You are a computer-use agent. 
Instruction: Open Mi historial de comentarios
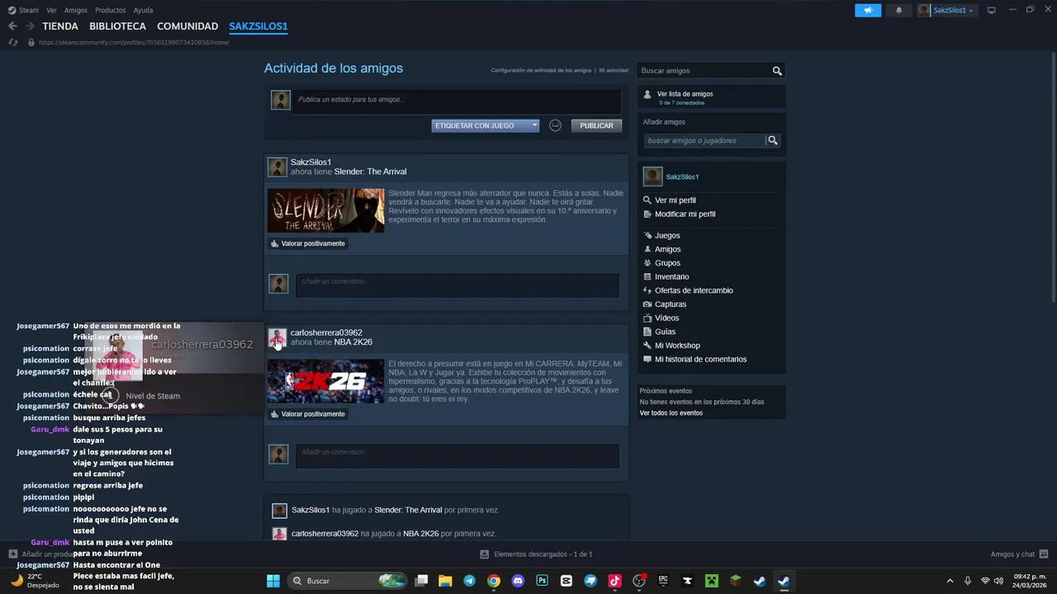click(x=700, y=360)
